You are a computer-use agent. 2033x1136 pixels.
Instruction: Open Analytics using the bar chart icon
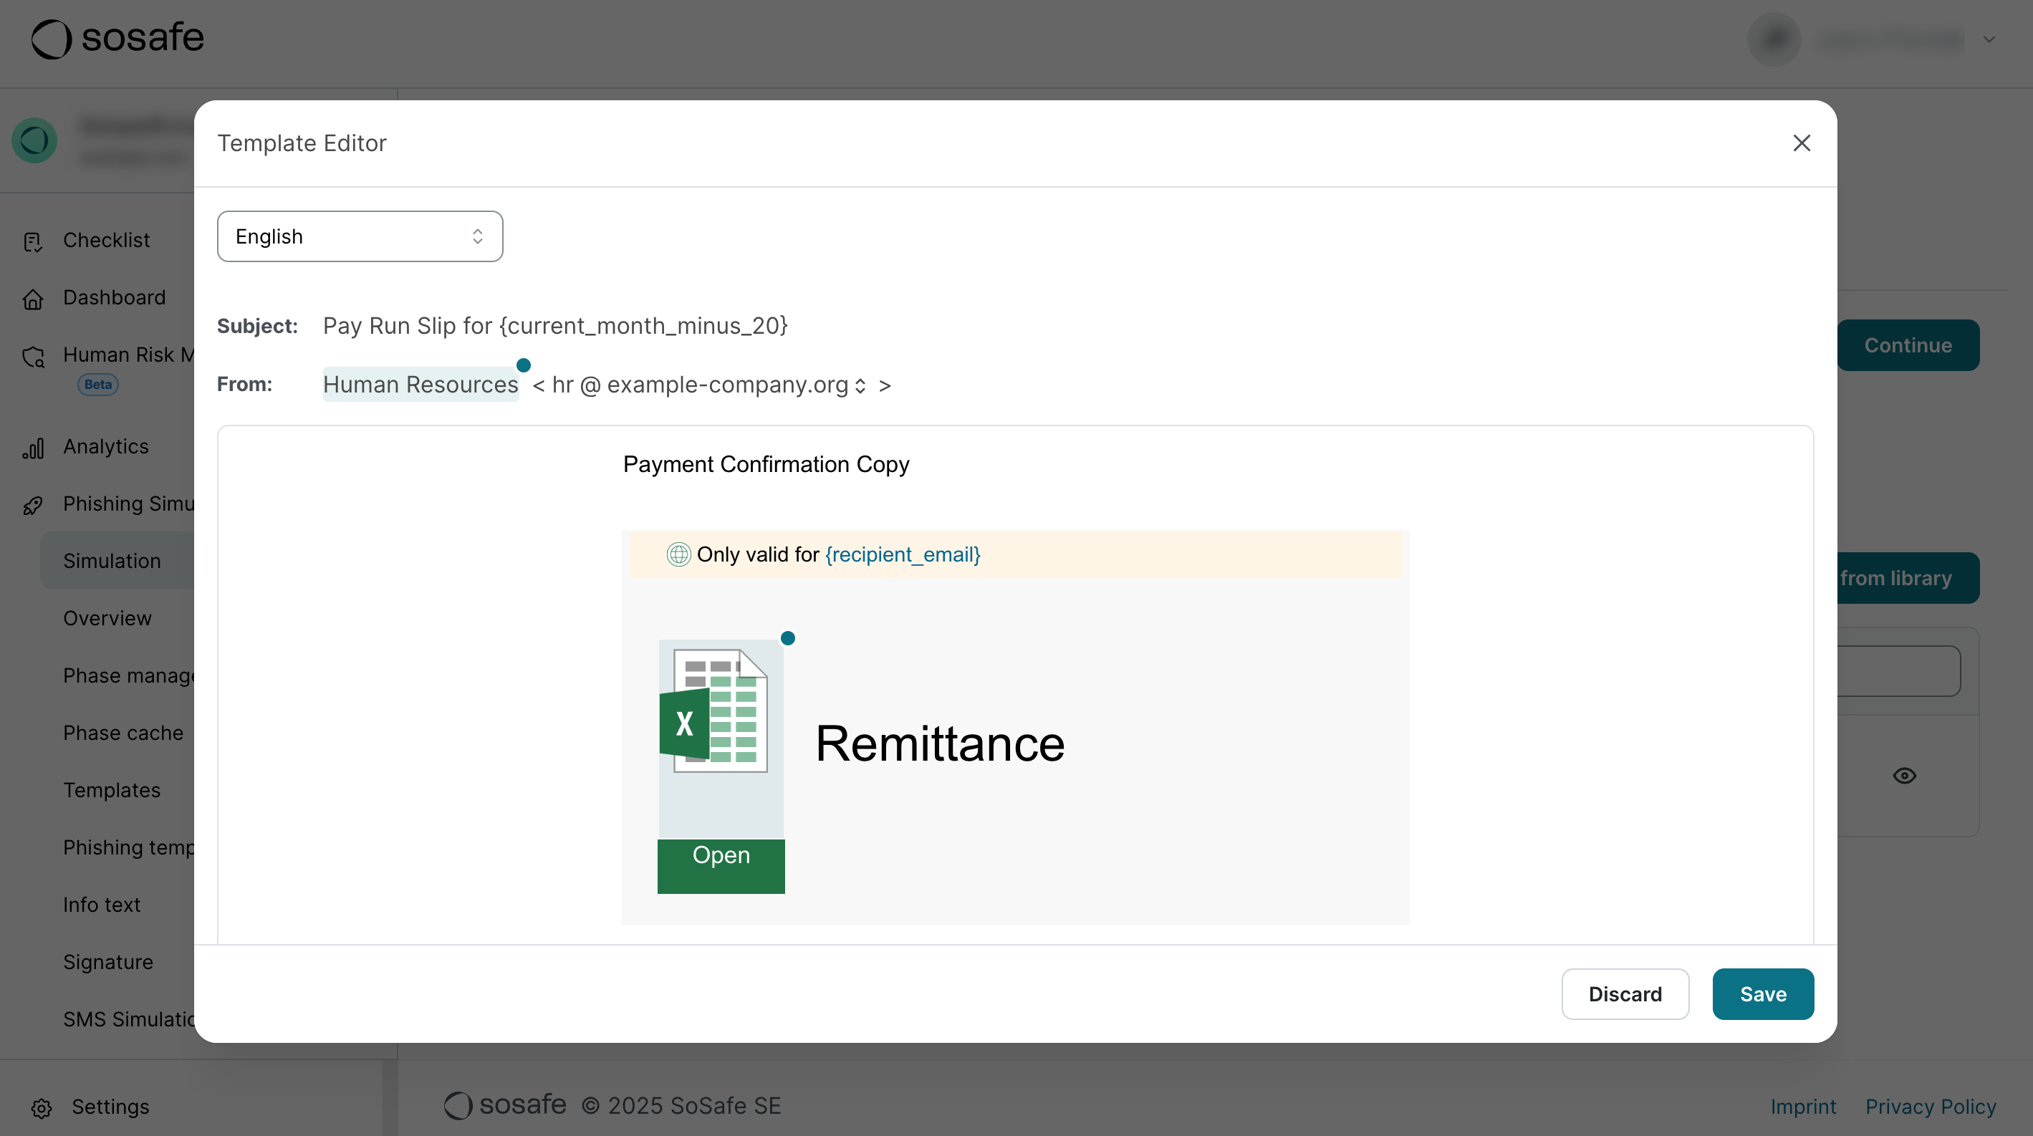(32, 447)
